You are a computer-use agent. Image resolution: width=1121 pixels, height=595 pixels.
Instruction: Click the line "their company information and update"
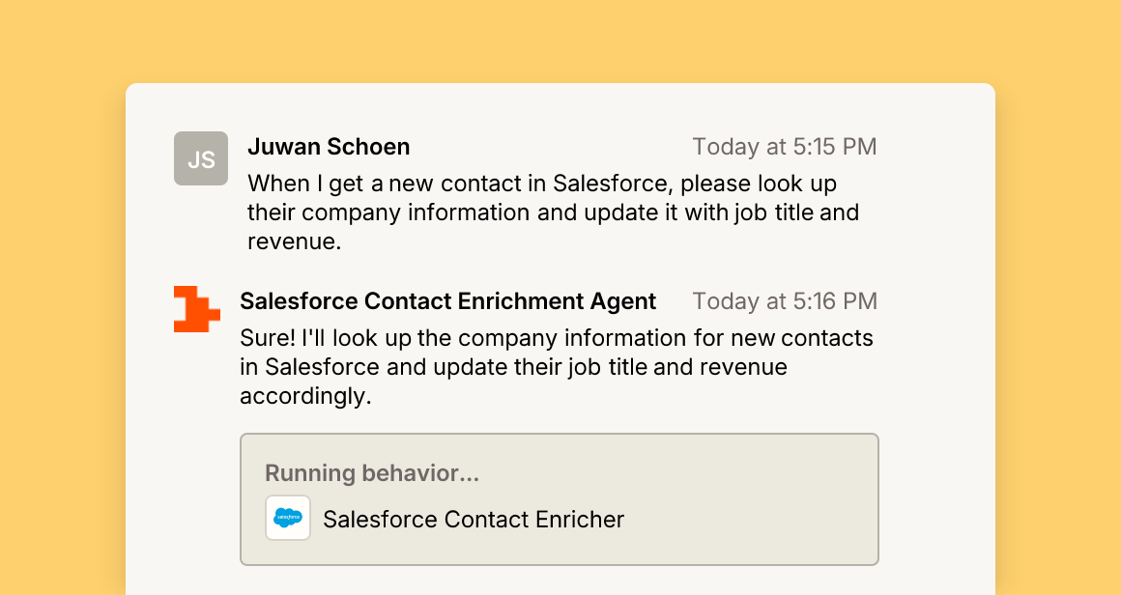pos(554,212)
